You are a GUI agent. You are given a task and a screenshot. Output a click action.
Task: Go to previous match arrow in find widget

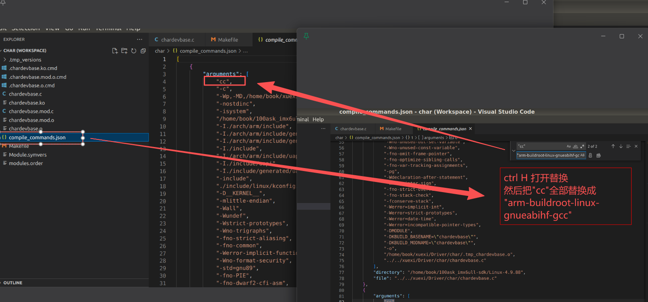(613, 146)
